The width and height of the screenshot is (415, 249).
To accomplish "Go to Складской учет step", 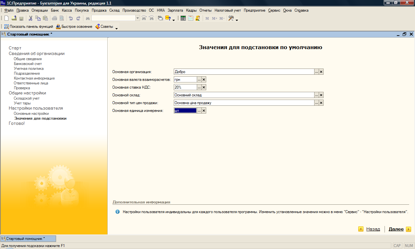I will click(27, 98).
